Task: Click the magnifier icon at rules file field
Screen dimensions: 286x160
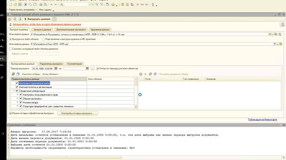Action: click(276, 34)
